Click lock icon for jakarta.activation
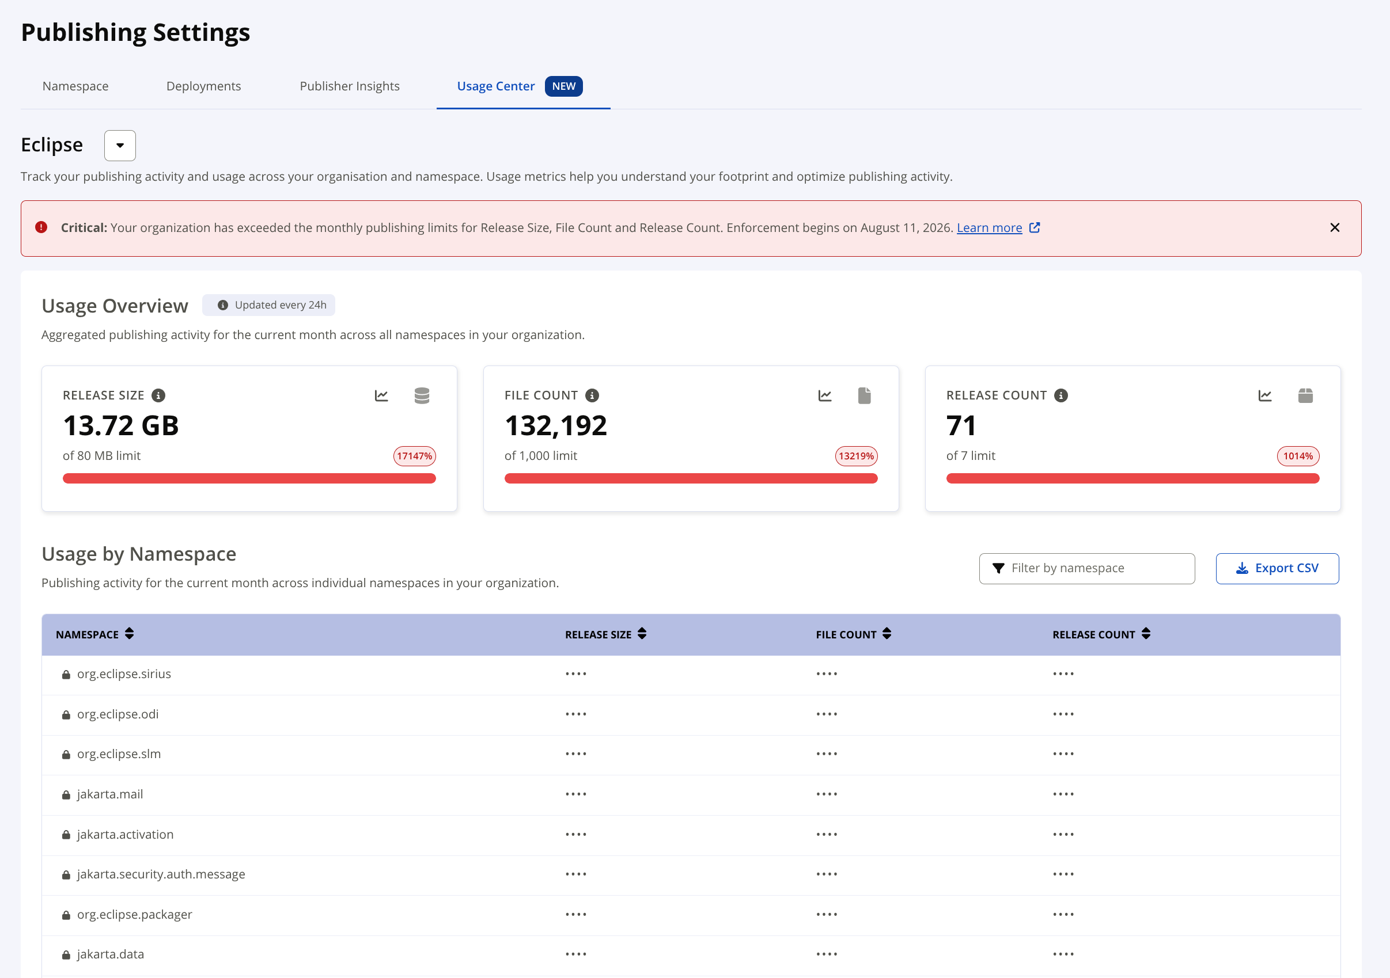1390x978 pixels. click(66, 835)
